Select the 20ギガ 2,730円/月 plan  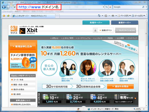pyautogui.click(x=76, y=99)
